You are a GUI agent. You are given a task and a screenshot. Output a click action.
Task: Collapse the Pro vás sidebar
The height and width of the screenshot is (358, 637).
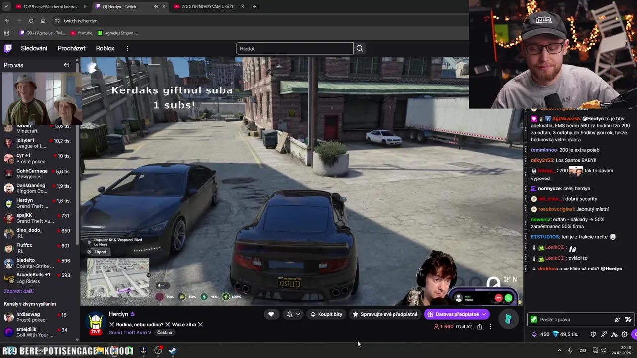(66, 65)
